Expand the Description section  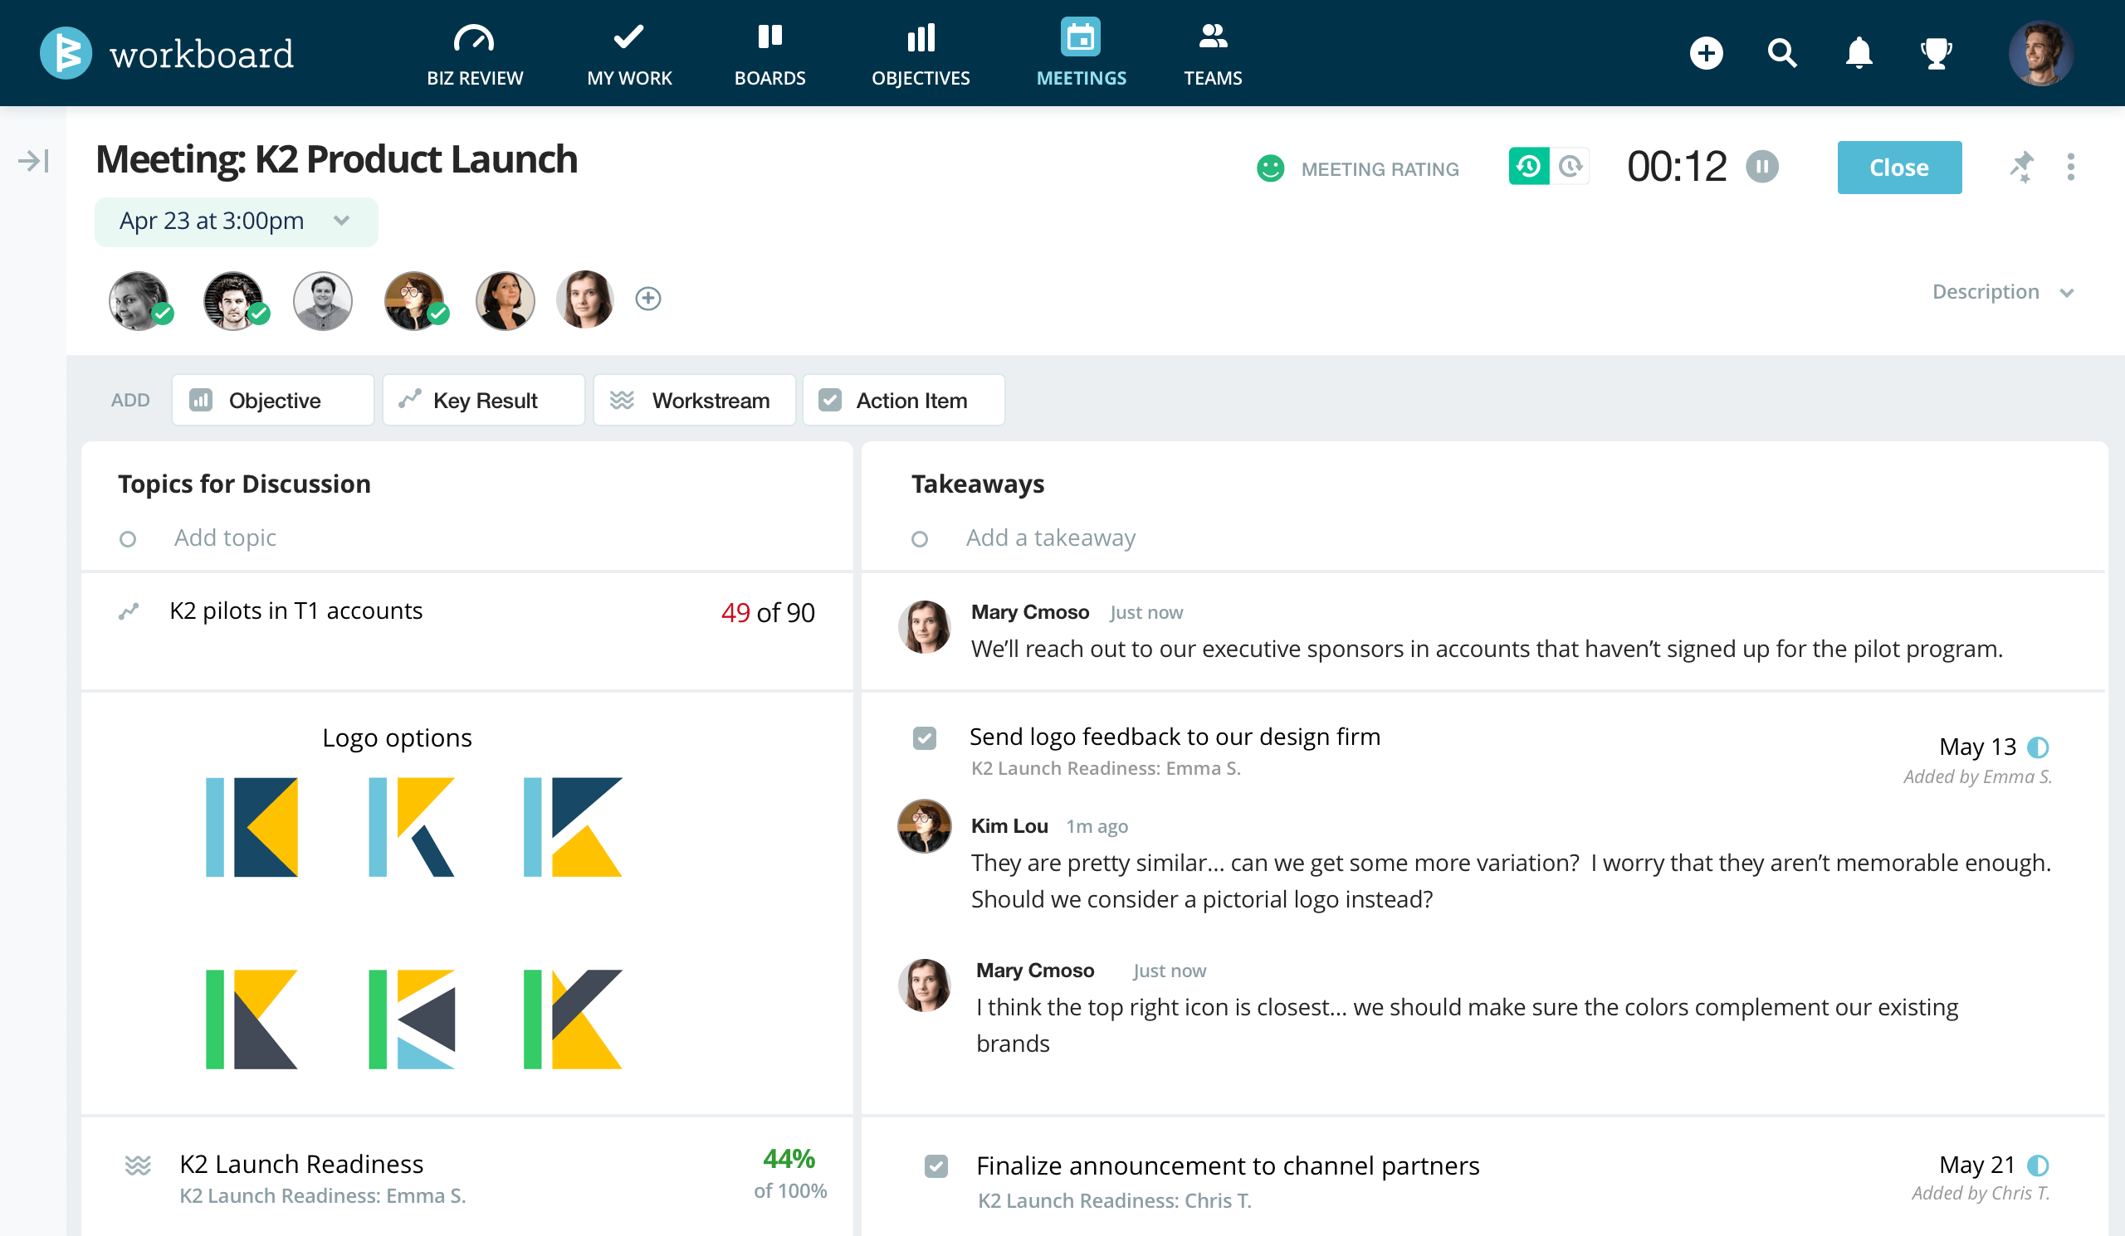pyautogui.click(x=2003, y=291)
